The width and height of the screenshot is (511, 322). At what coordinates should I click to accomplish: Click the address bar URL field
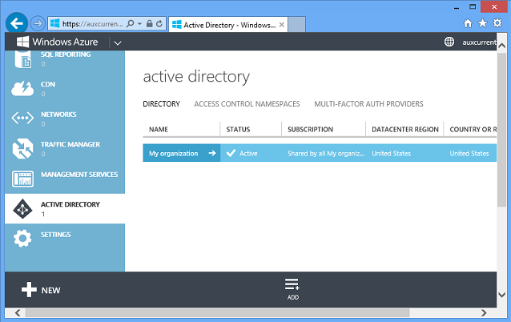point(93,24)
